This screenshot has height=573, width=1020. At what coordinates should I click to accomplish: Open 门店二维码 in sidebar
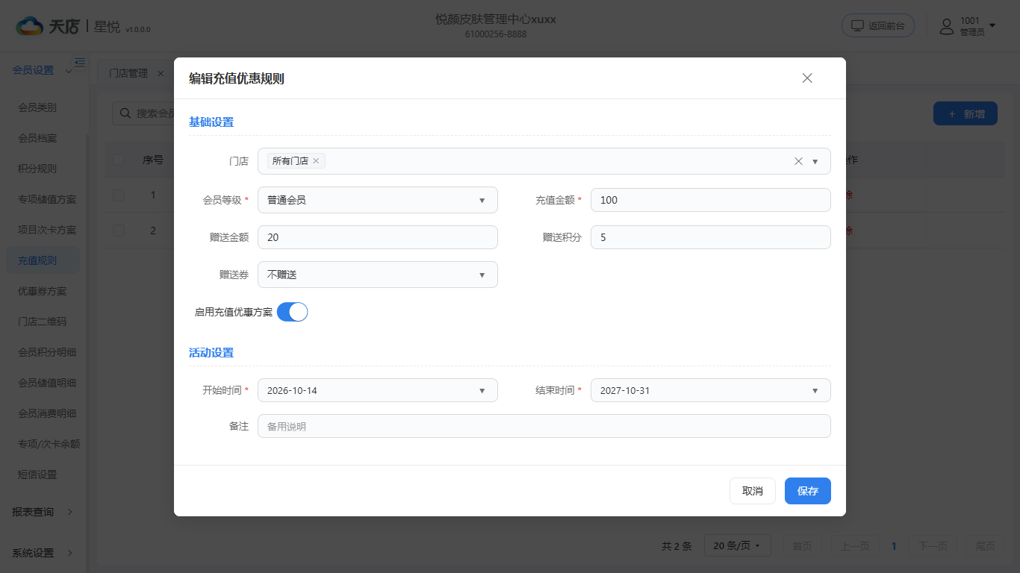click(x=42, y=322)
